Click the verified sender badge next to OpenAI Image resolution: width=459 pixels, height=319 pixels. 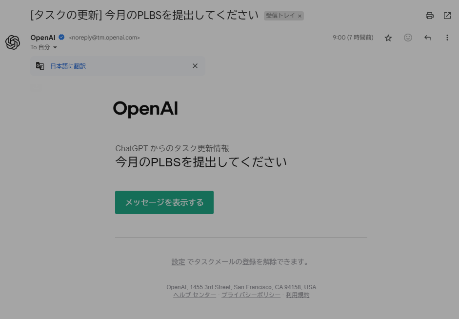point(61,37)
